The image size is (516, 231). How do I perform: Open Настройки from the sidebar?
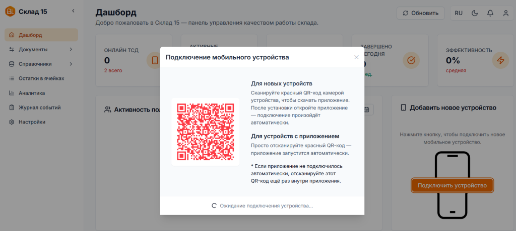(32, 122)
